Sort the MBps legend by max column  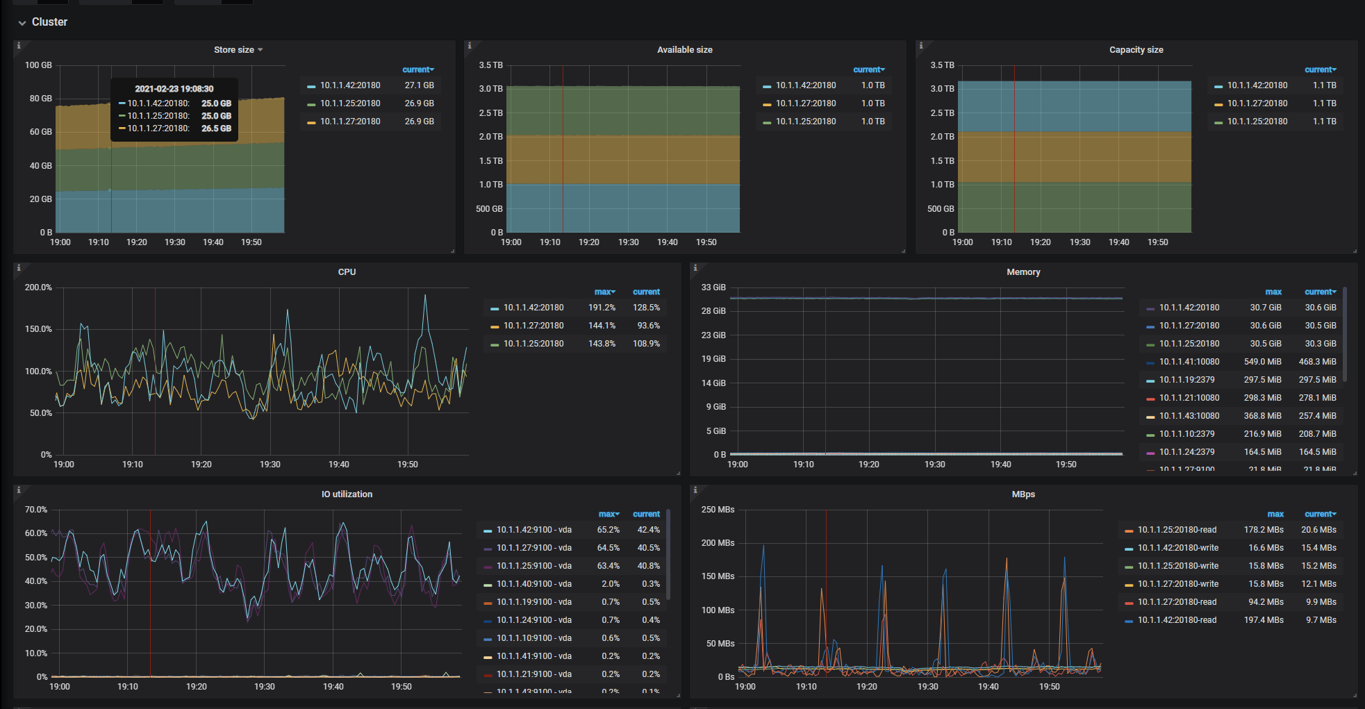[1275, 514]
